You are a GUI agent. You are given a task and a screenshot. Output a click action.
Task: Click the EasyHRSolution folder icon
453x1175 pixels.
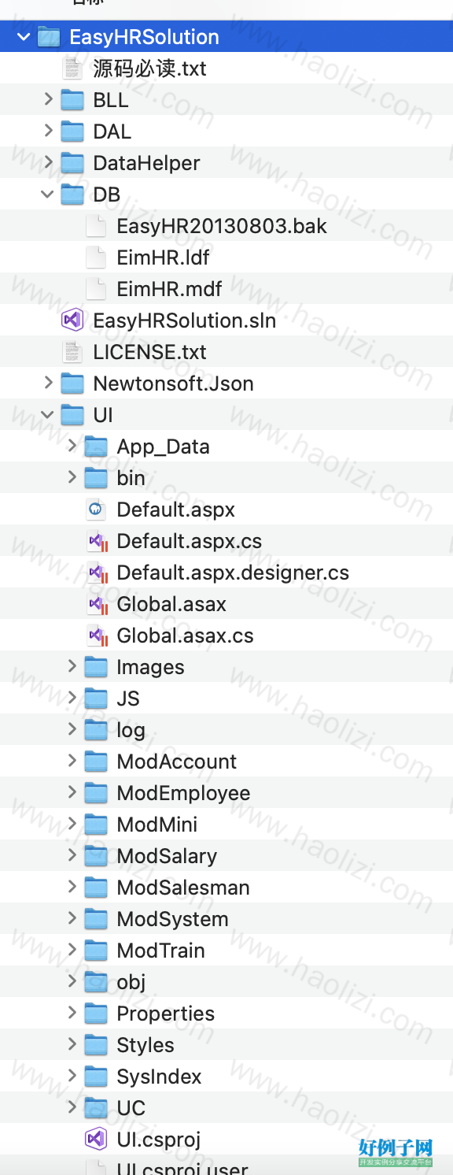tap(49, 37)
